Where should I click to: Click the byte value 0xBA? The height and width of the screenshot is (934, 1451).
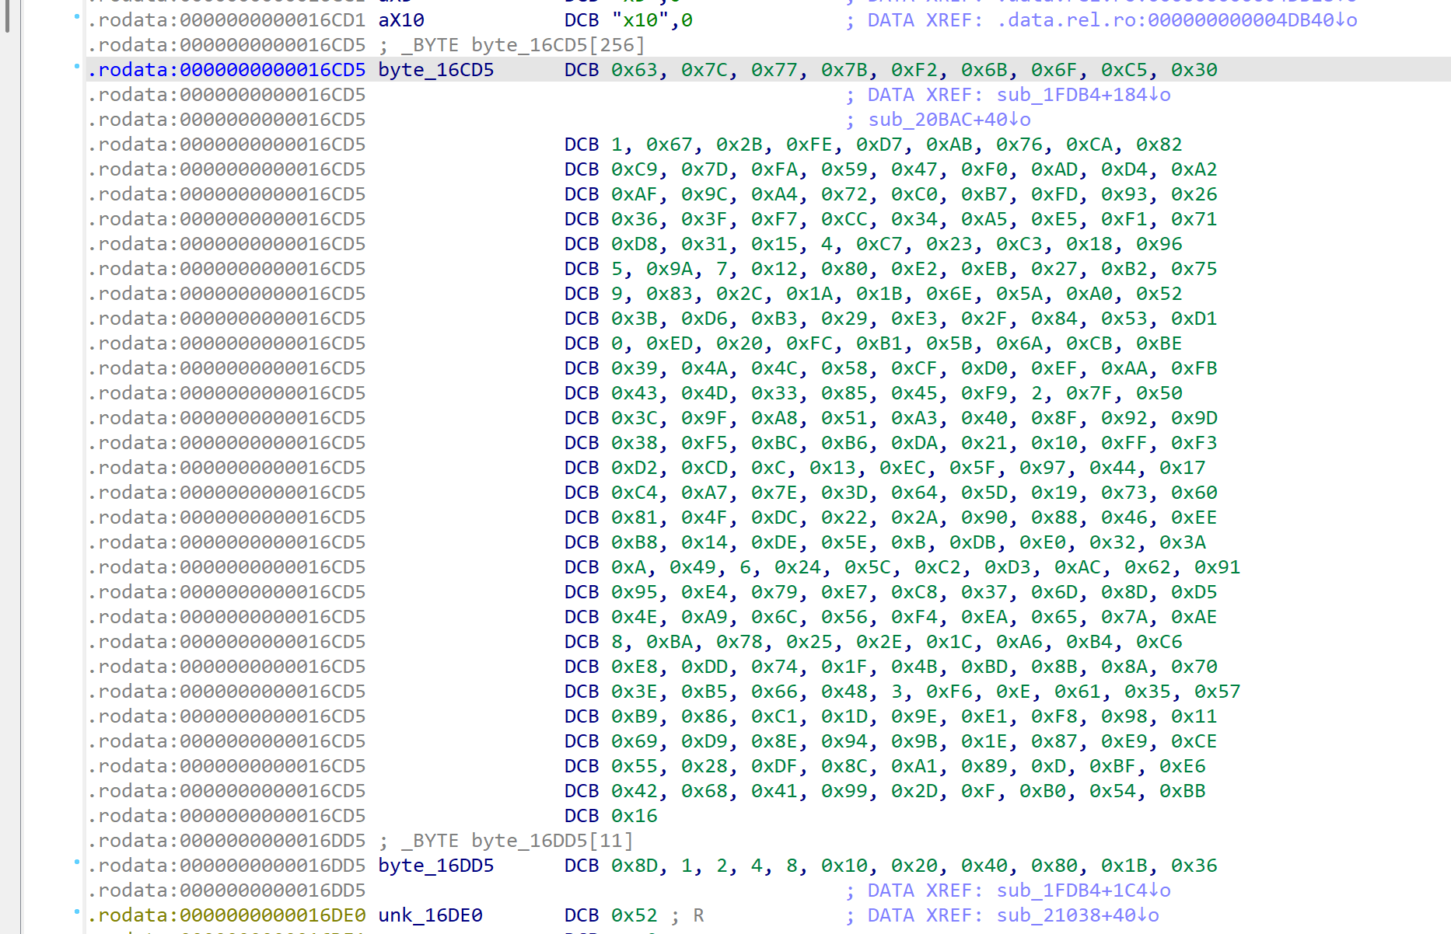tap(670, 642)
